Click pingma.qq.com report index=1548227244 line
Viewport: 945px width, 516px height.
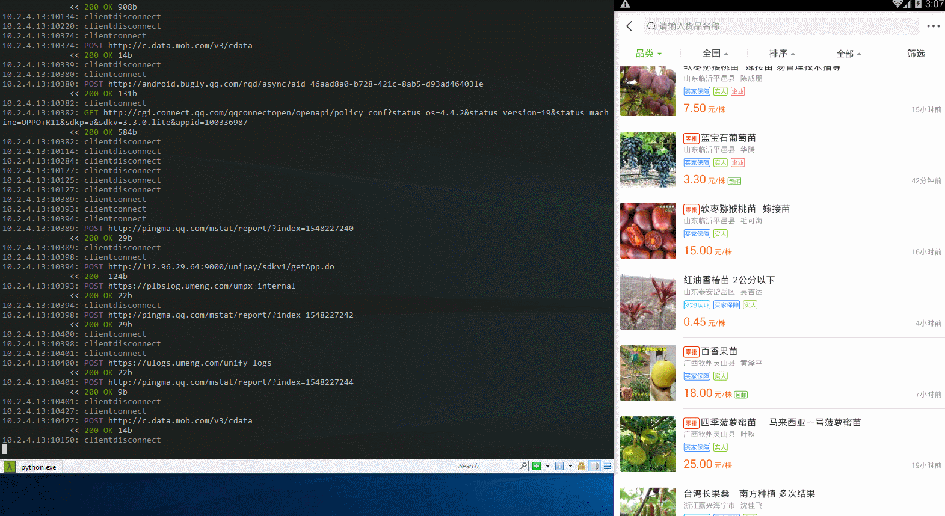click(x=178, y=382)
